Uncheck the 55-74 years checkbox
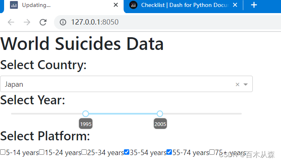The width and height of the screenshot is (281, 162). tap(169, 152)
